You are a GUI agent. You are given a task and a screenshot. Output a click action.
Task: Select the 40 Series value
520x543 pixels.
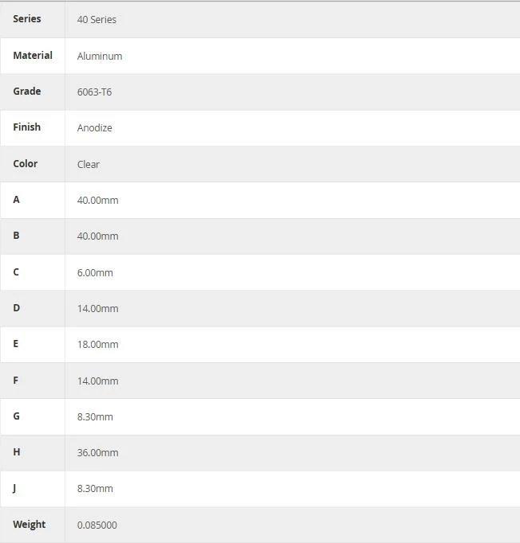(x=97, y=20)
